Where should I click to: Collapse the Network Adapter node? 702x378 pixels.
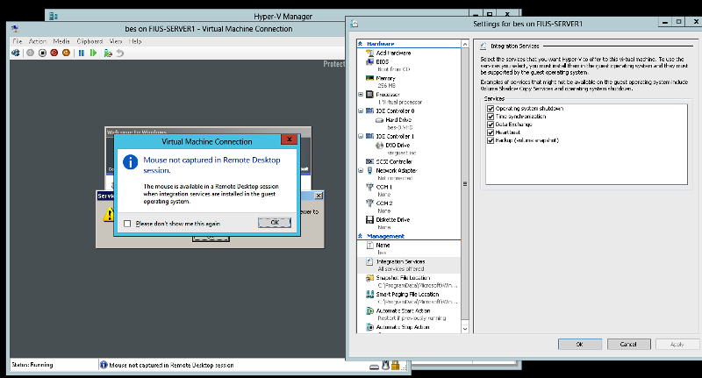(x=361, y=170)
